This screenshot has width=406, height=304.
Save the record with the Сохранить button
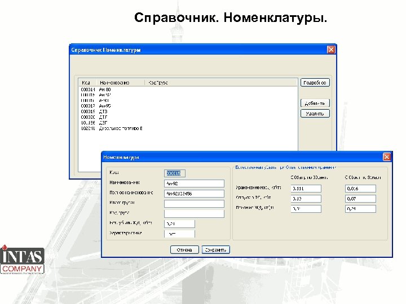pos(215,250)
